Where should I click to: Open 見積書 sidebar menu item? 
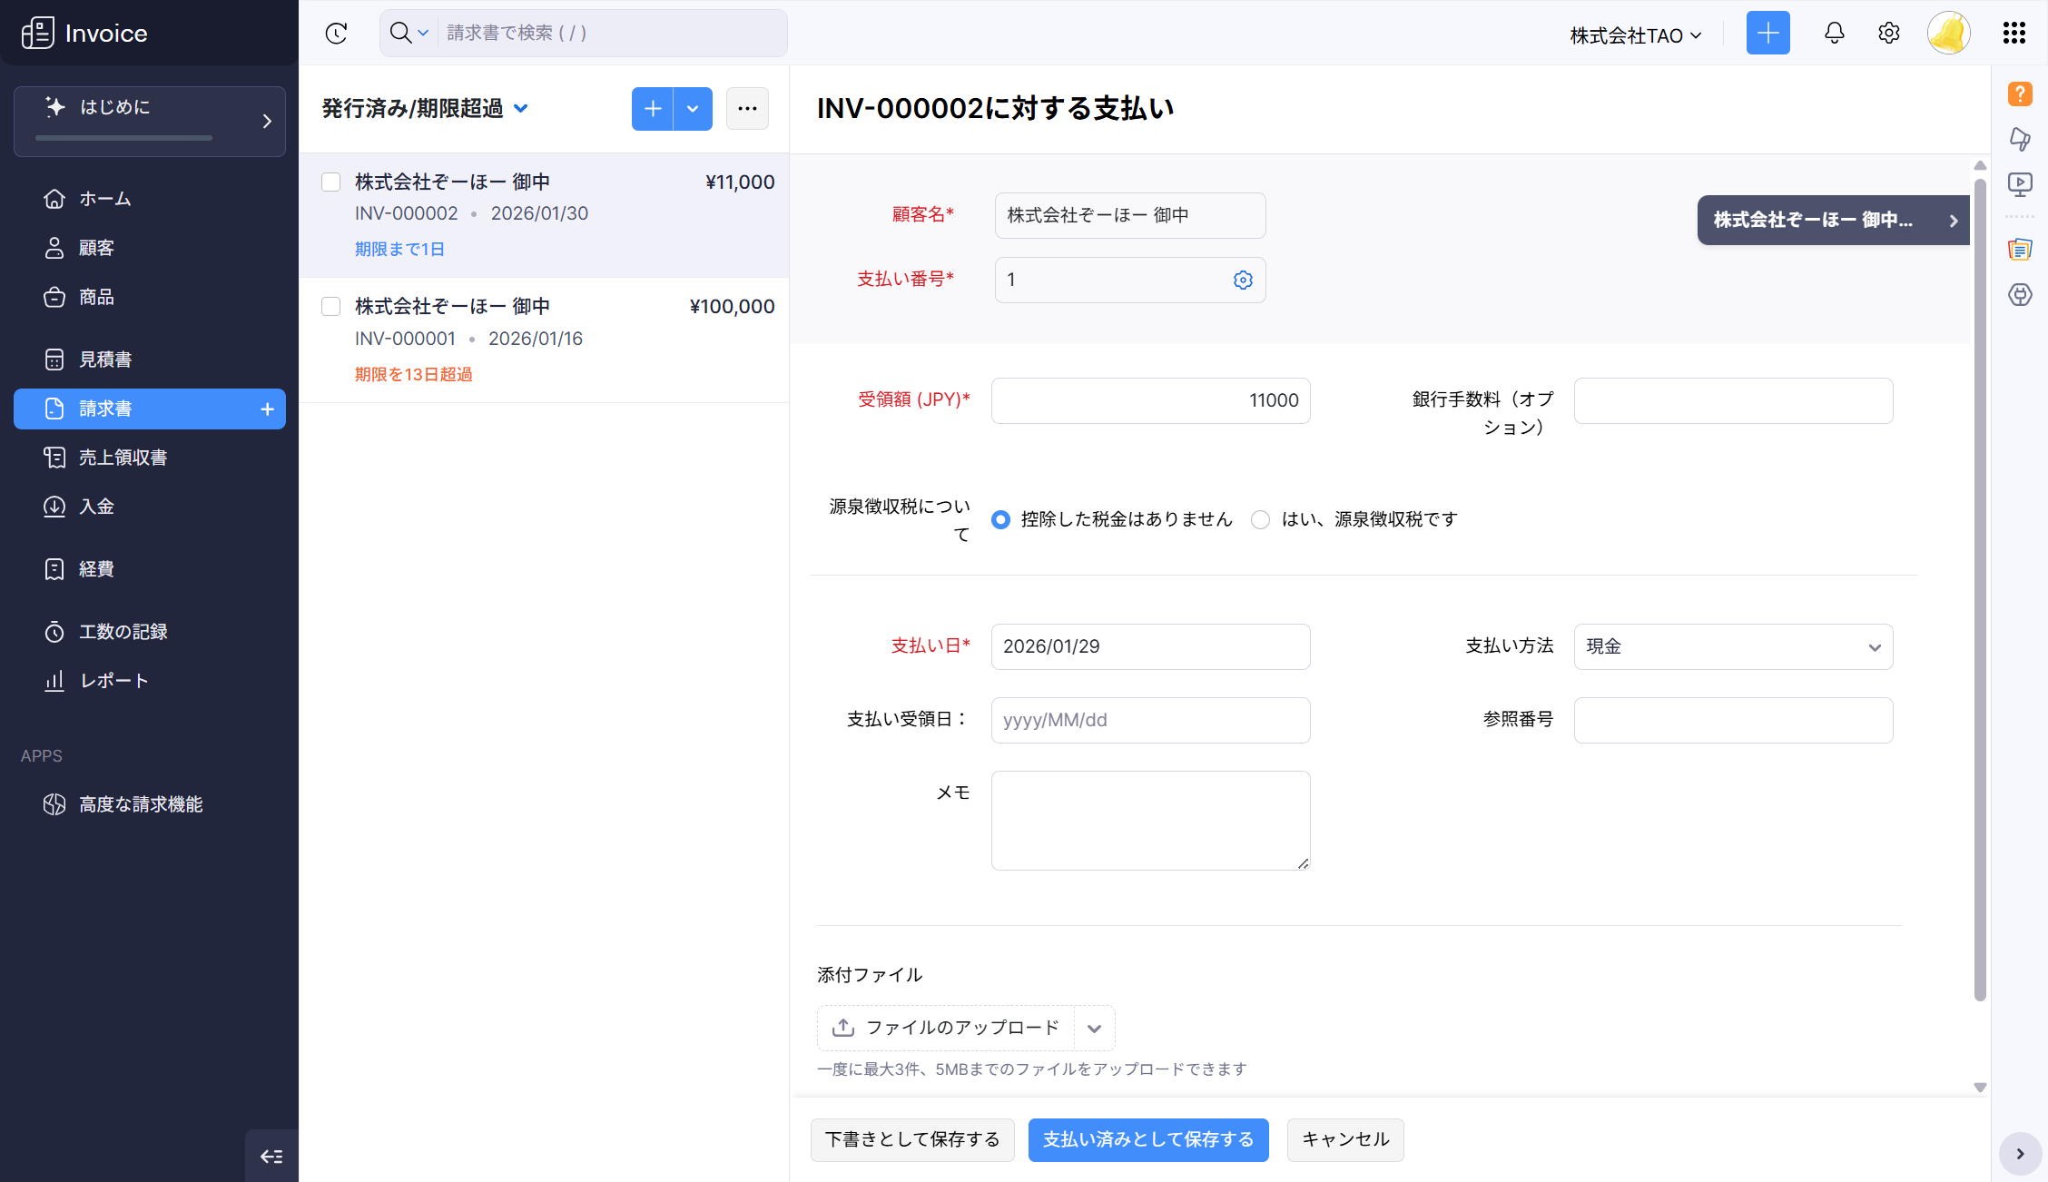coord(105,360)
